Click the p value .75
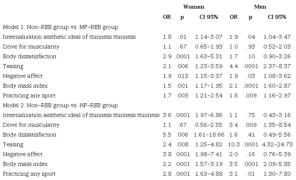Screen dimensions: 296x180 click(x=250, y=115)
